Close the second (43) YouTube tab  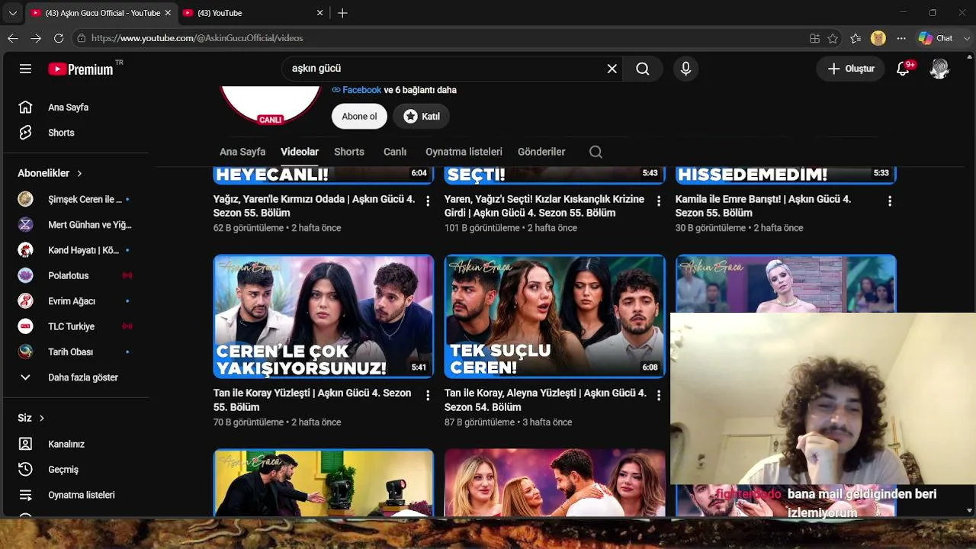(x=320, y=13)
